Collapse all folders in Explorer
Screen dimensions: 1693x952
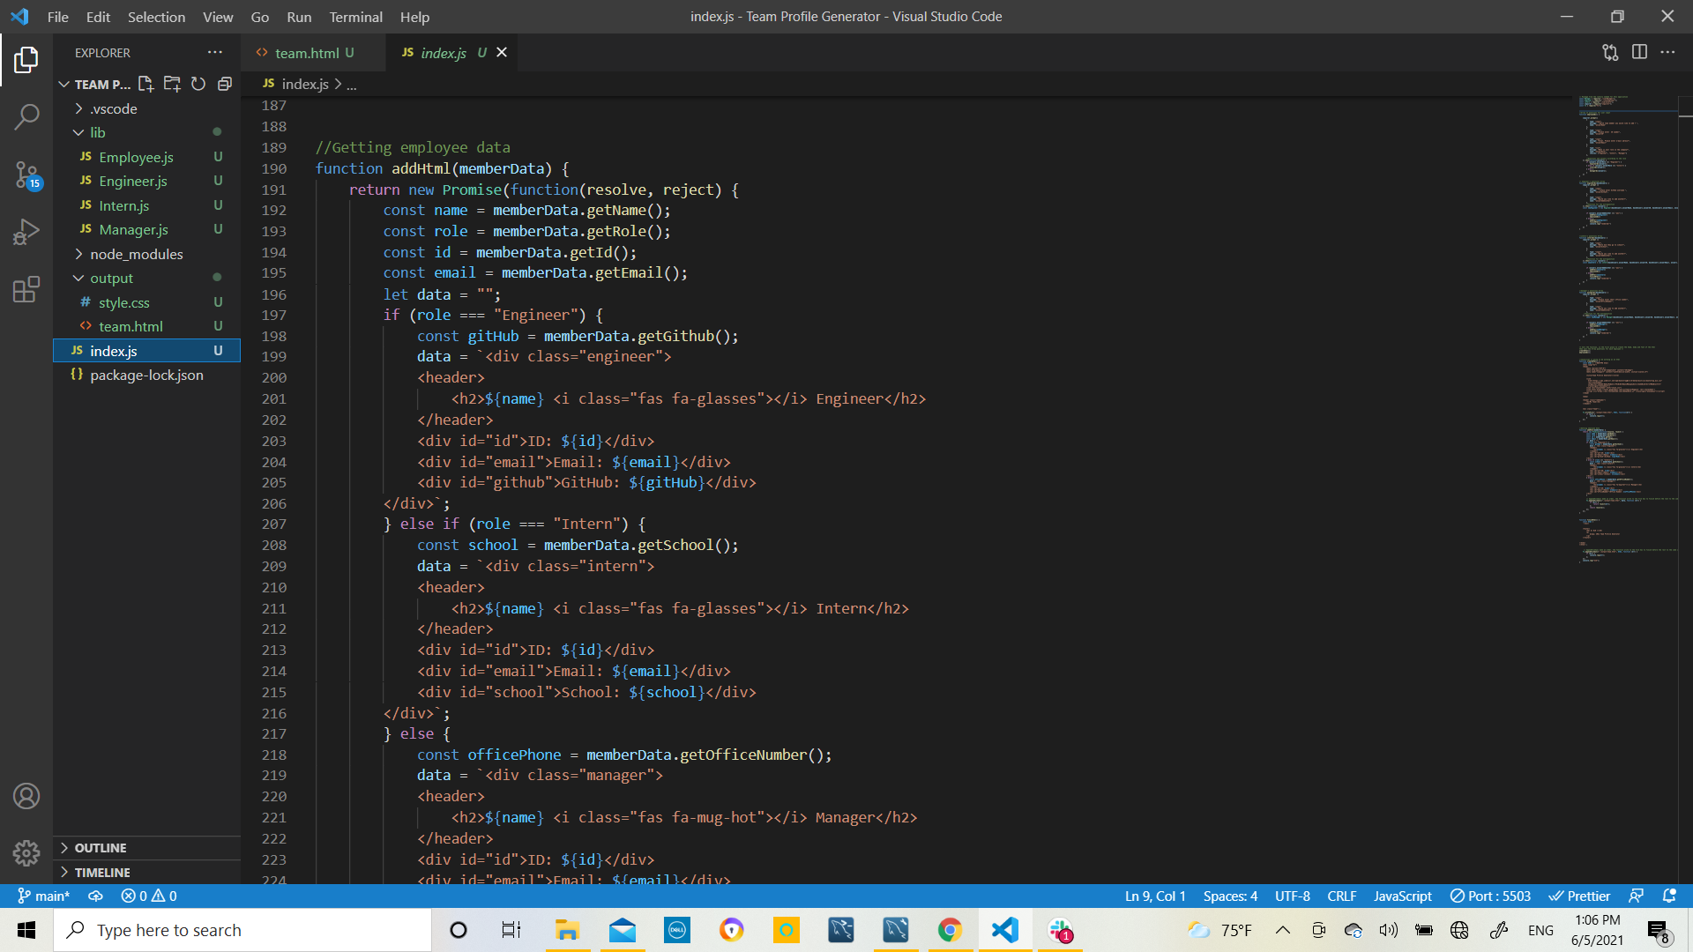[x=224, y=84]
